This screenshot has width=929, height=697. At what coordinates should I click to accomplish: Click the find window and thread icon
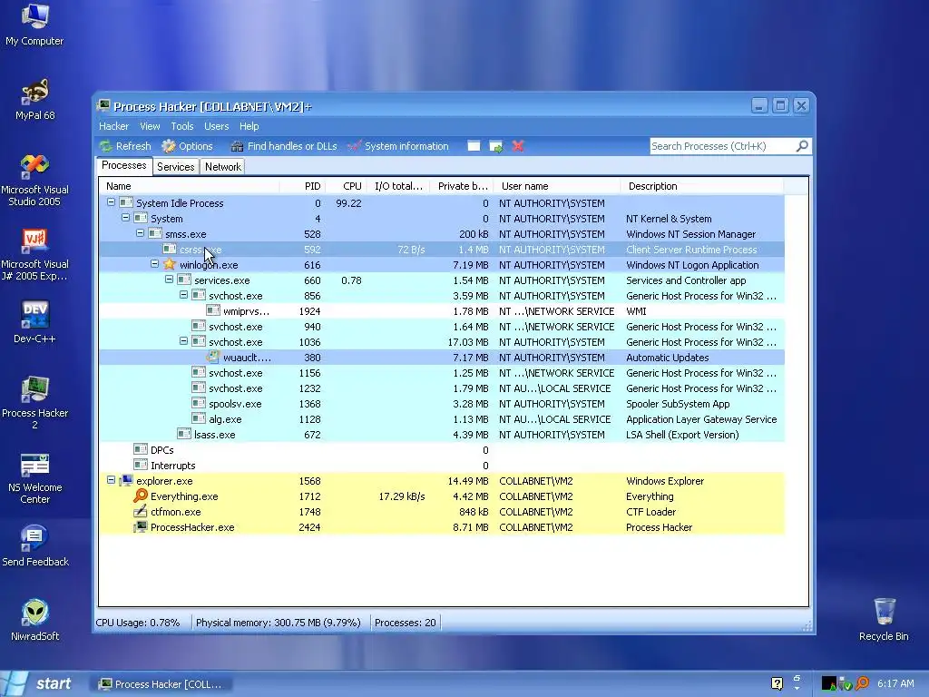pos(496,146)
